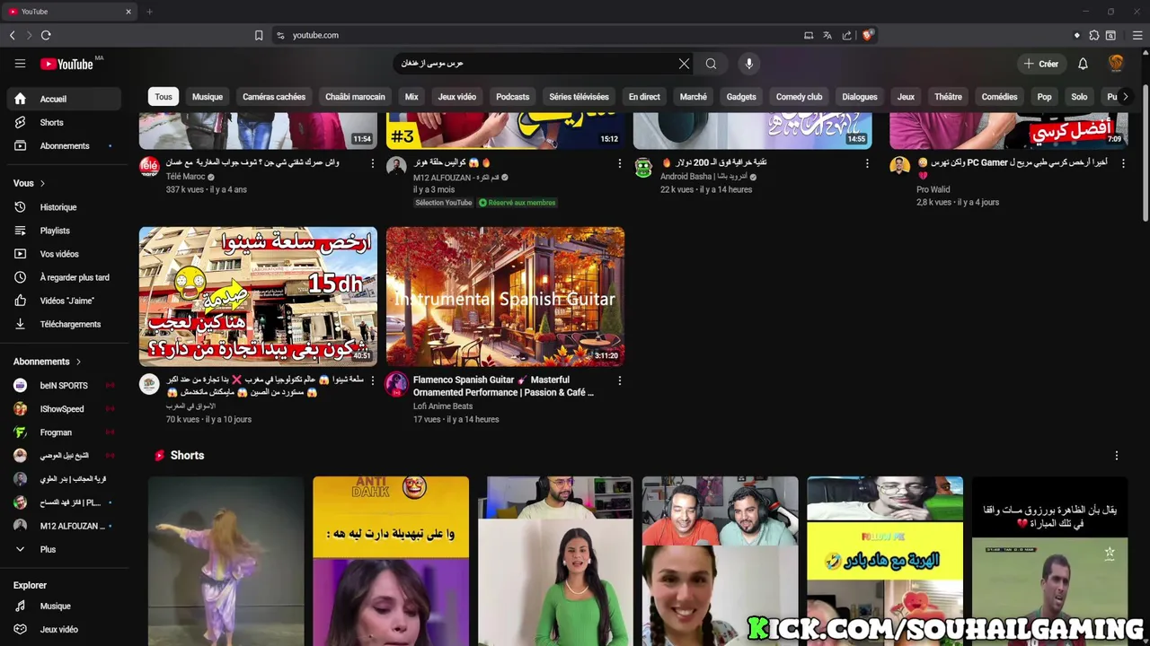
Task: Click the YouTube logo
Action: click(66, 64)
